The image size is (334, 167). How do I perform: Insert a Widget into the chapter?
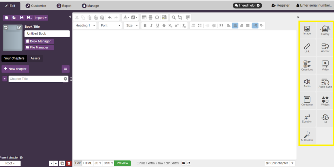(325, 101)
